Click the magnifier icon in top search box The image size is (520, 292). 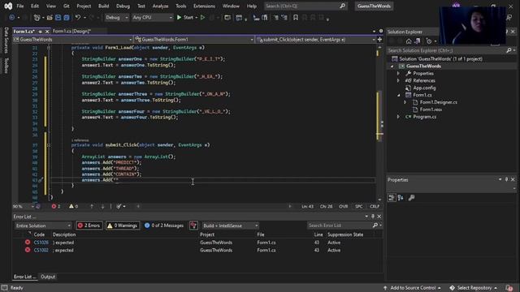342,6
